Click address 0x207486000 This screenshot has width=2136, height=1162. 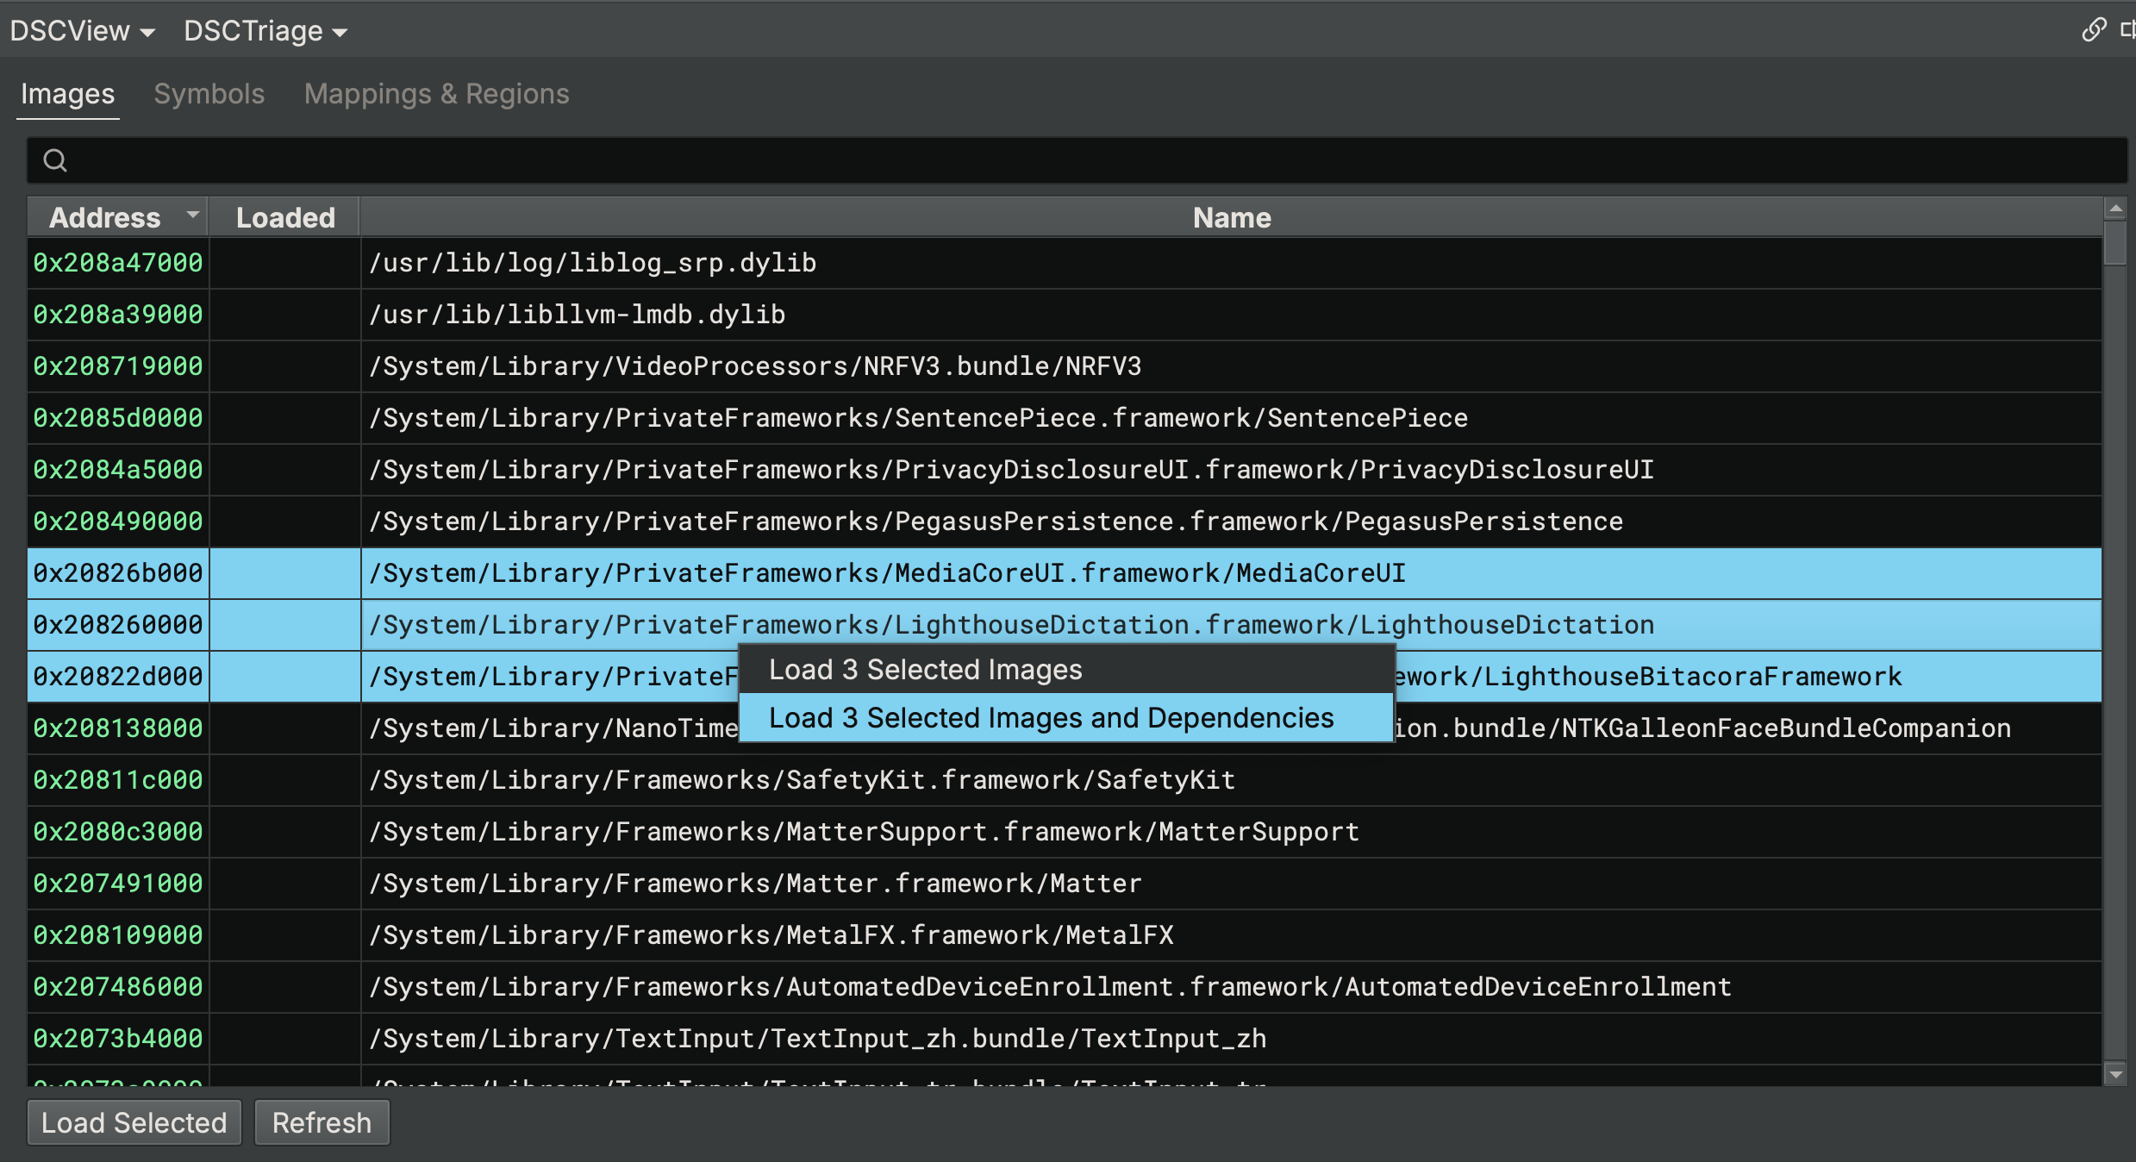(x=118, y=987)
